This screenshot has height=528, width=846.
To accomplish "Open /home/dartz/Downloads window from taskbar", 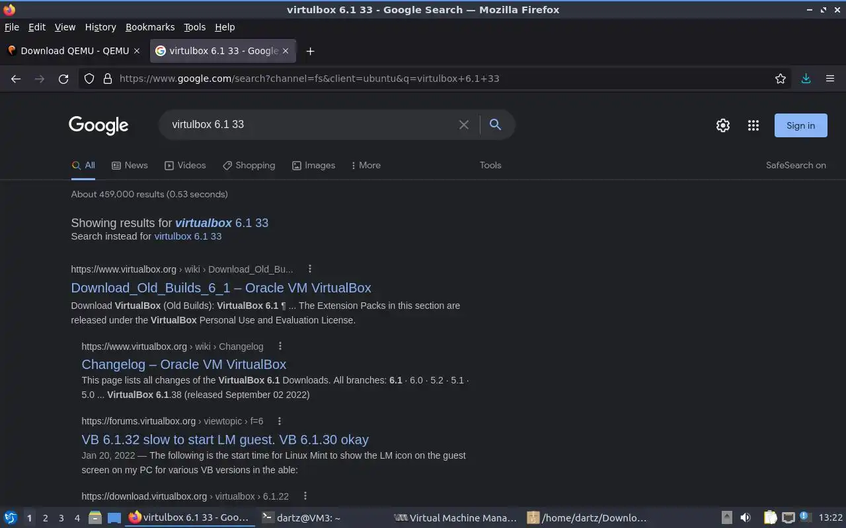I will tap(587, 518).
